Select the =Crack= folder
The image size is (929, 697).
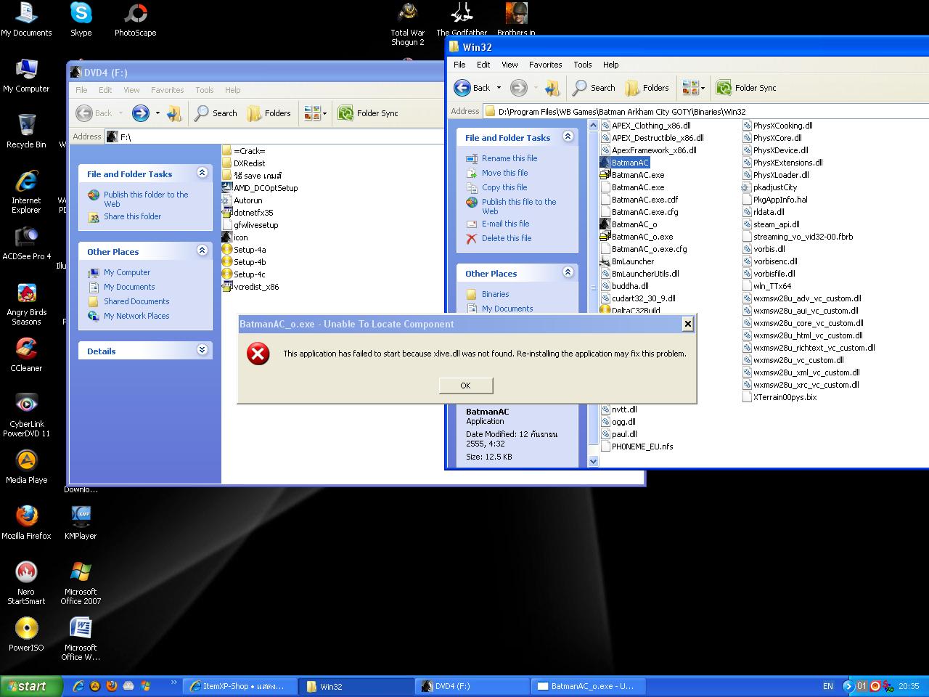[x=249, y=151]
